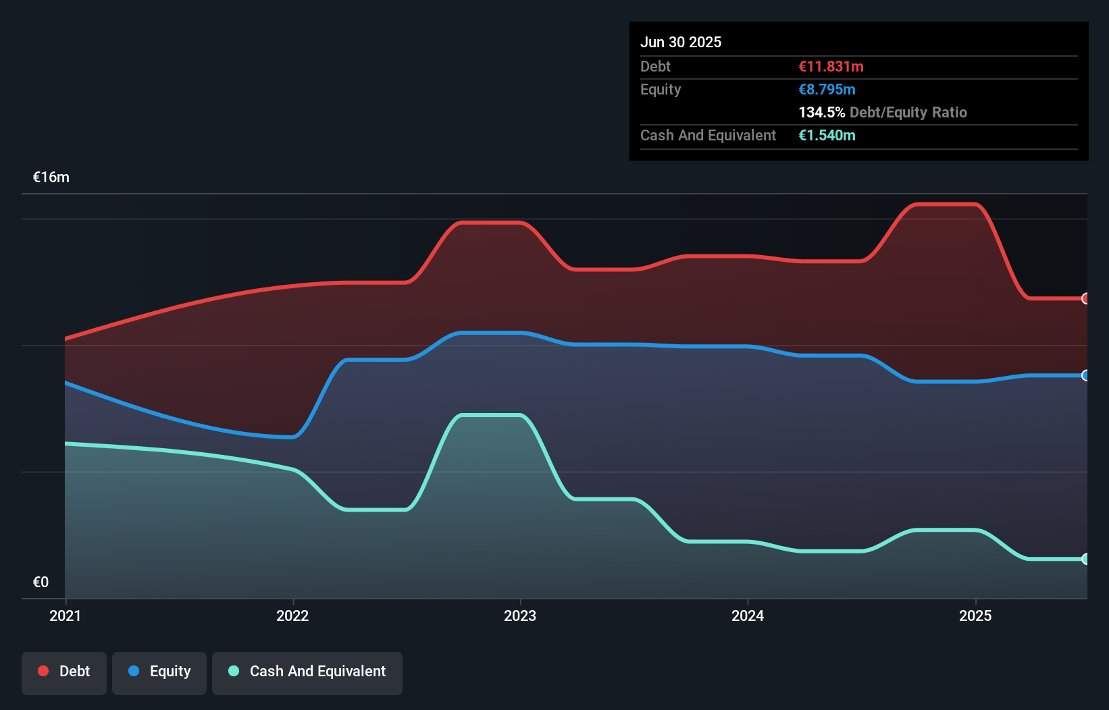The width and height of the screenshot is (1109, 710).
Task: Click the red Debt value €11.831m in tooltip
Action: 830,66
